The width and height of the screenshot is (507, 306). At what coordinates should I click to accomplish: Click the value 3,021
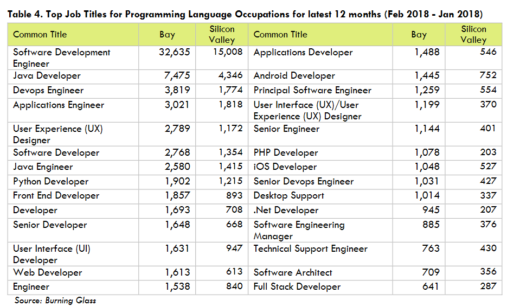(177, 105)
